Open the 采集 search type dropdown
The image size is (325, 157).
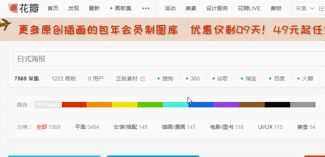click(305, 8)
